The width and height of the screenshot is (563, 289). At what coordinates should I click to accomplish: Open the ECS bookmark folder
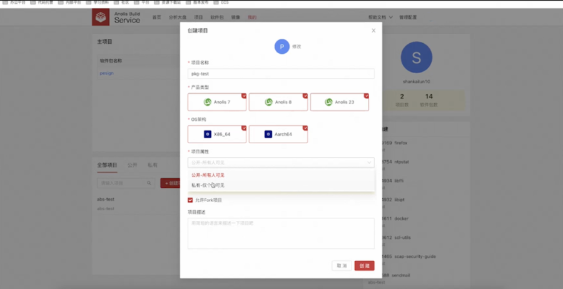click(220, 3)
